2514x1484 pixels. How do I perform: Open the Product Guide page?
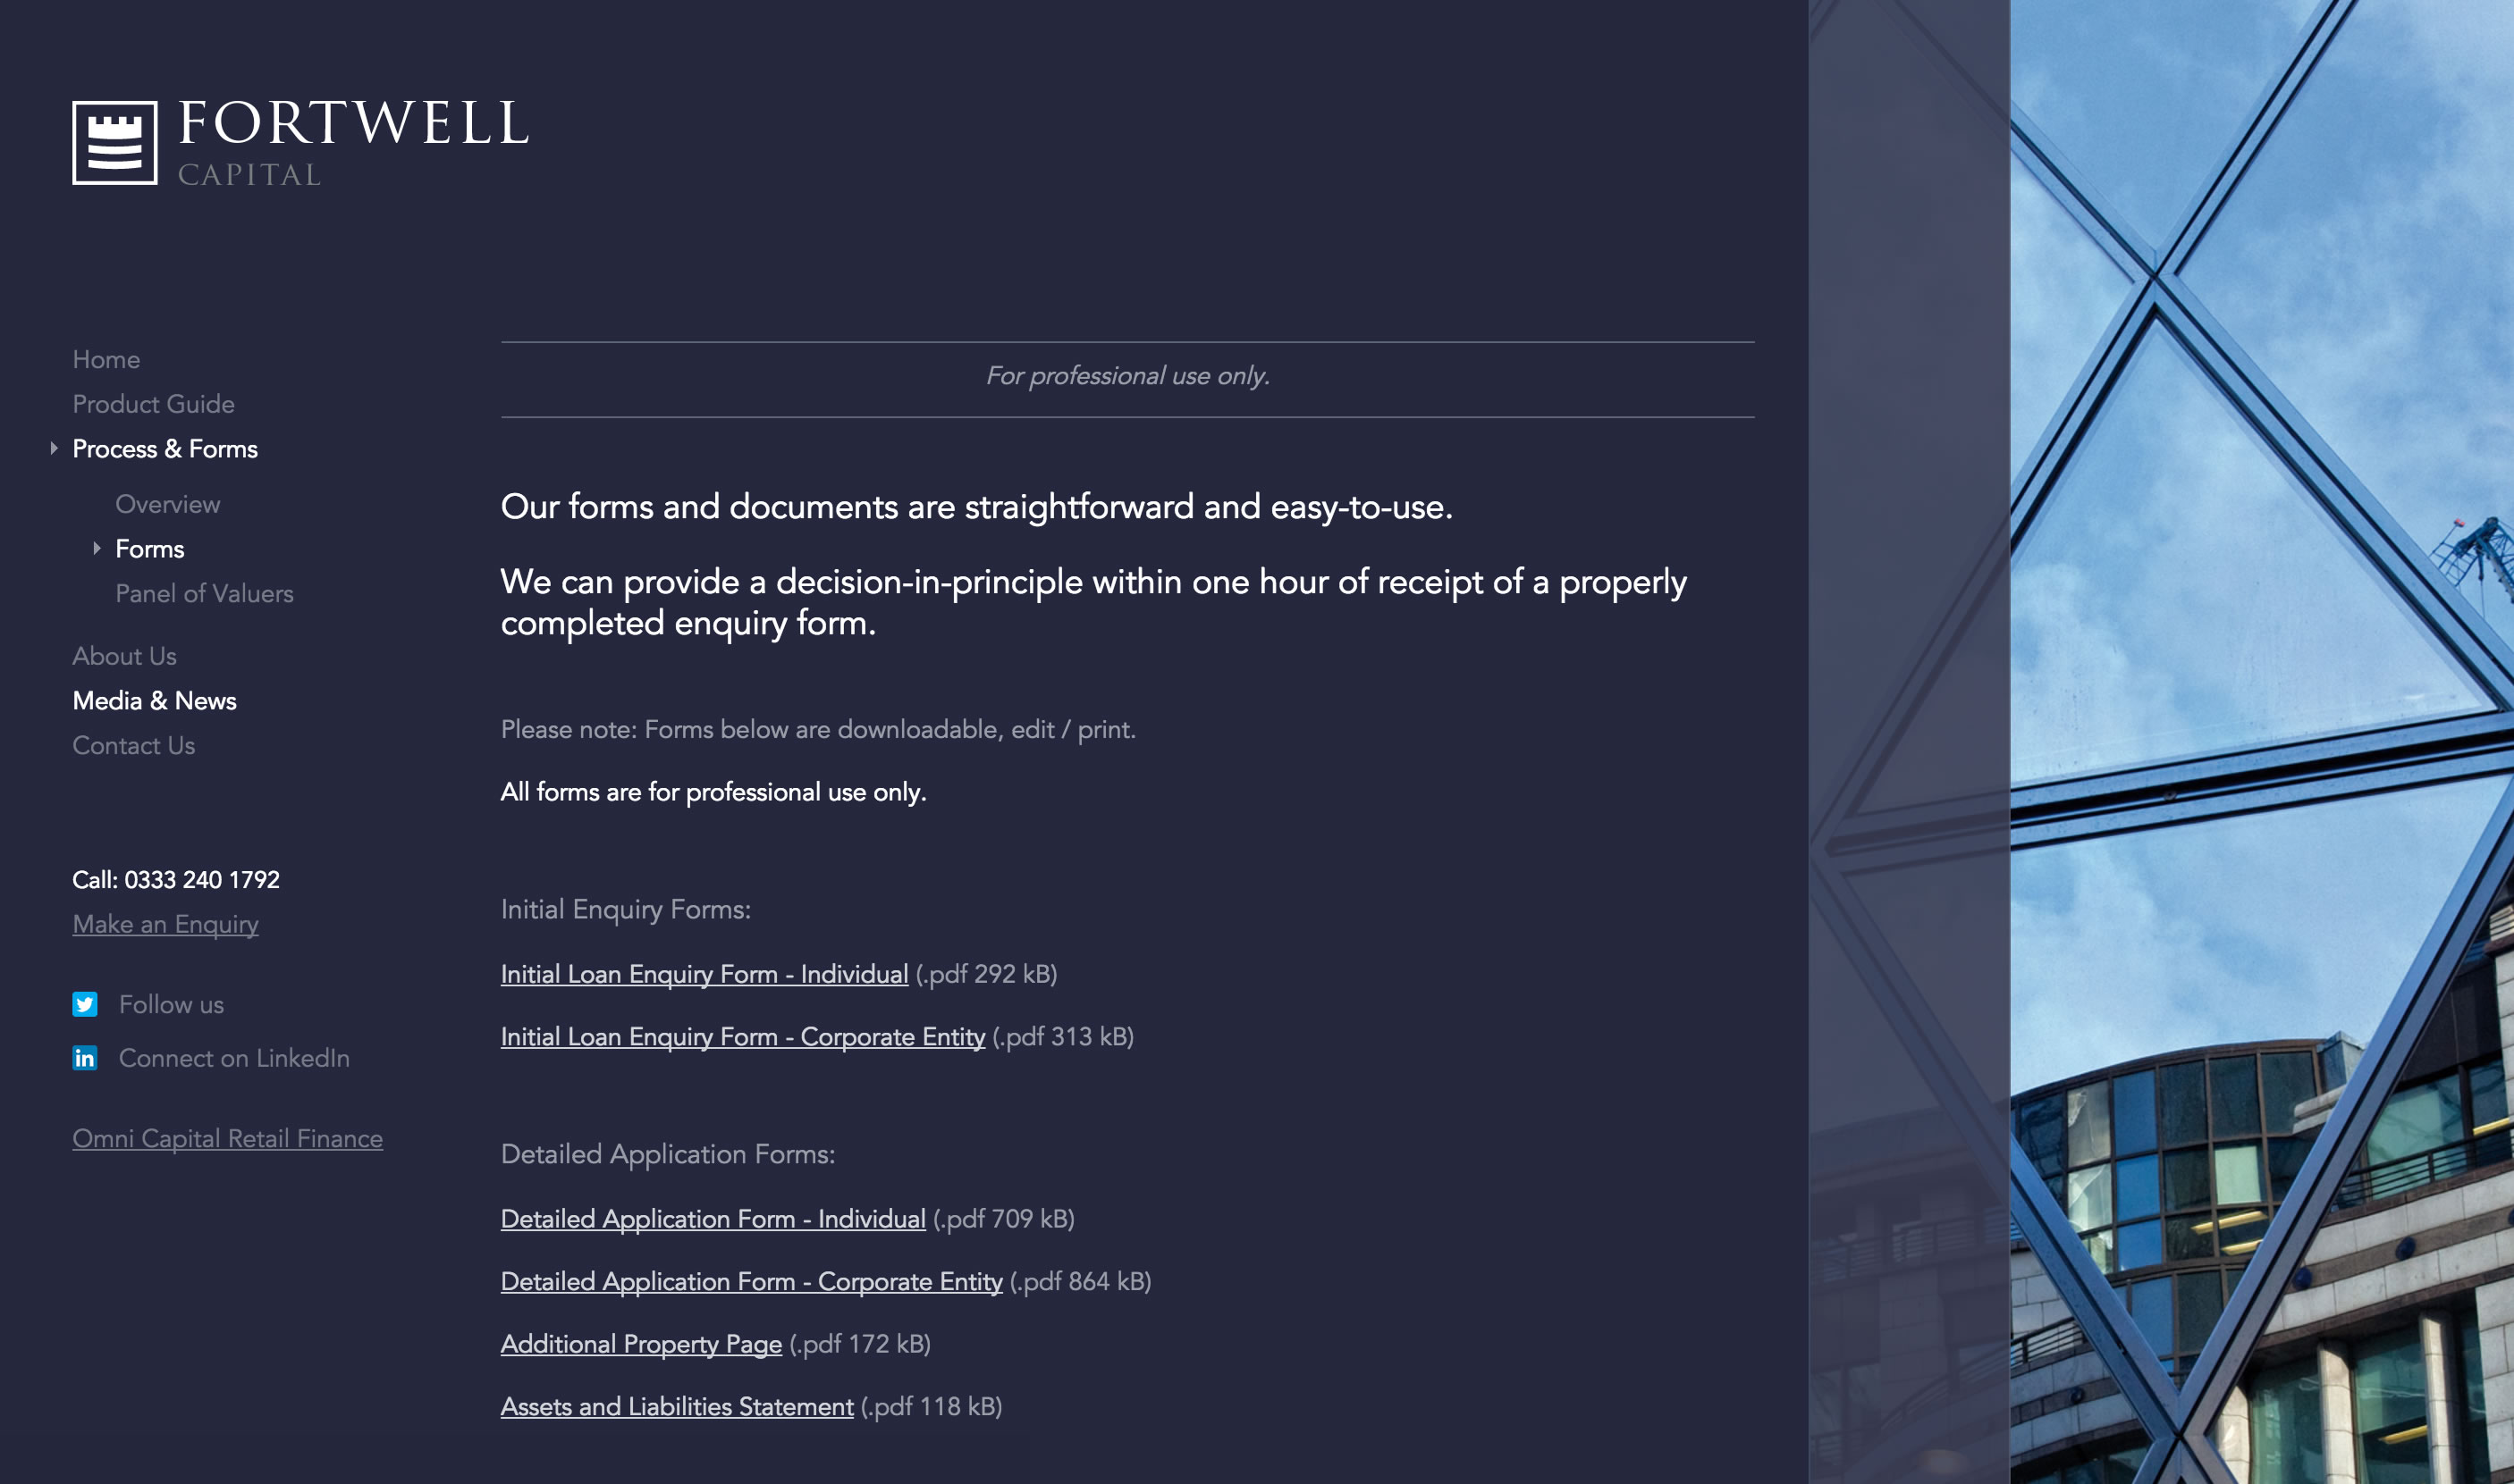153,404
